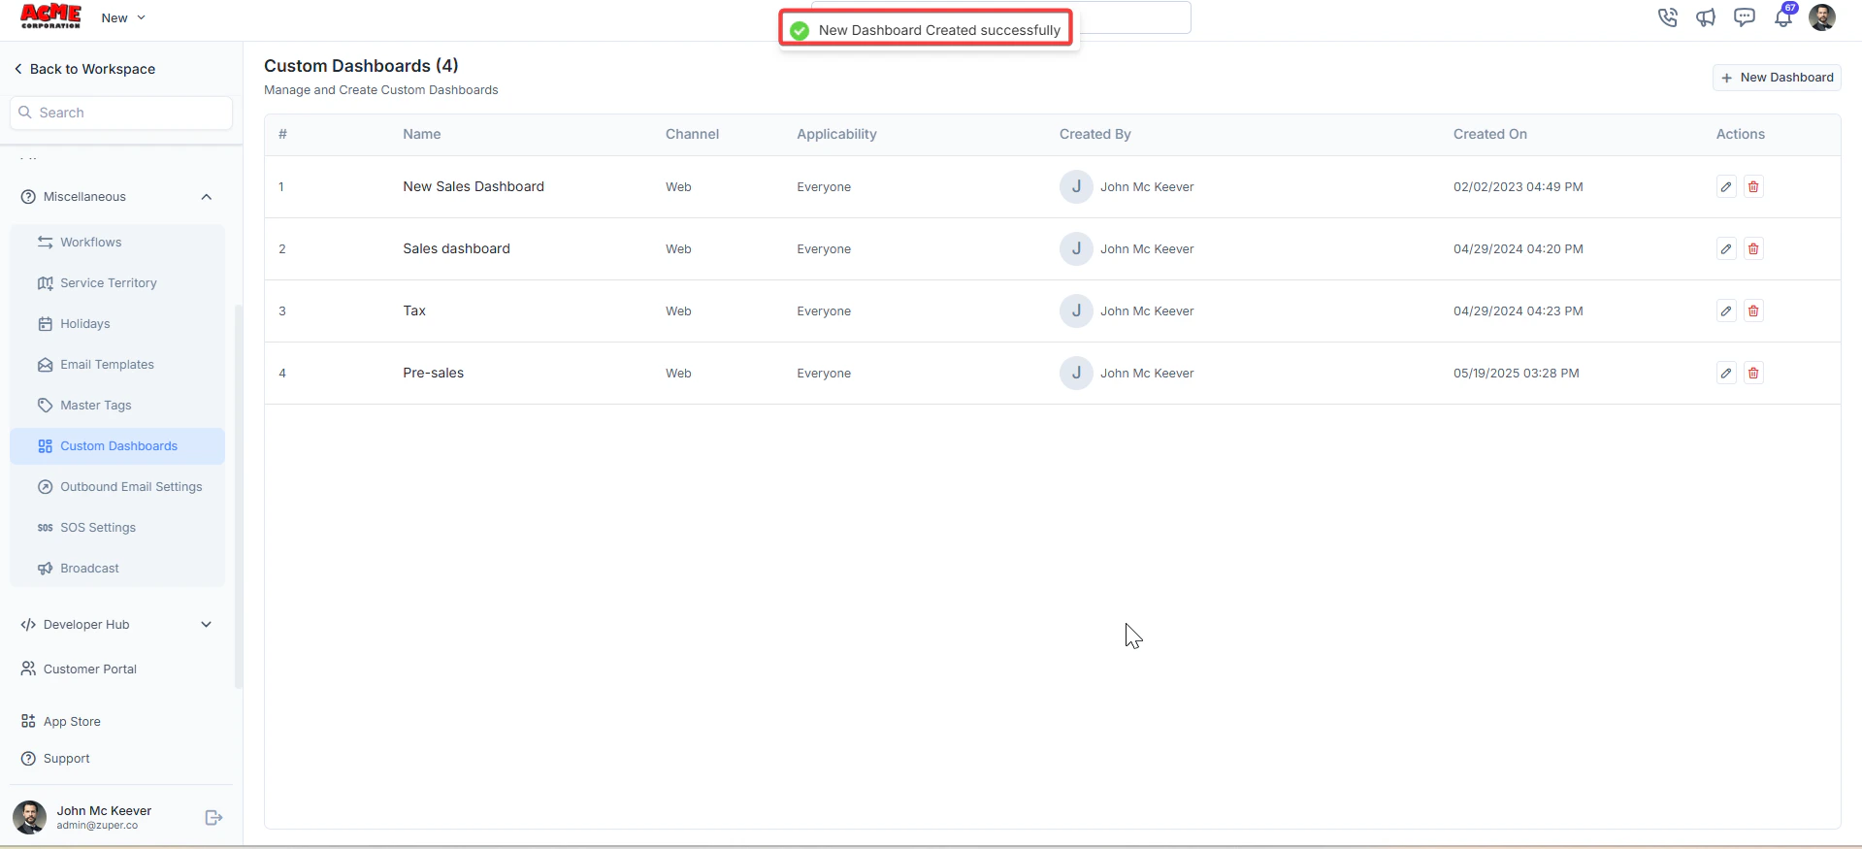This screenshot has height=849, width=1862.
Task: Open the user avatar menu top right
Action: tap(1822, 17)
